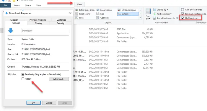Select the 250,390 KB compressed file row
The image size is (207, 111).
(113, 52)
